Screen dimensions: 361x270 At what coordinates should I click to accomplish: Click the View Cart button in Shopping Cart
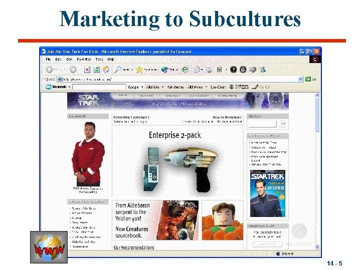[x=268, y=244]
